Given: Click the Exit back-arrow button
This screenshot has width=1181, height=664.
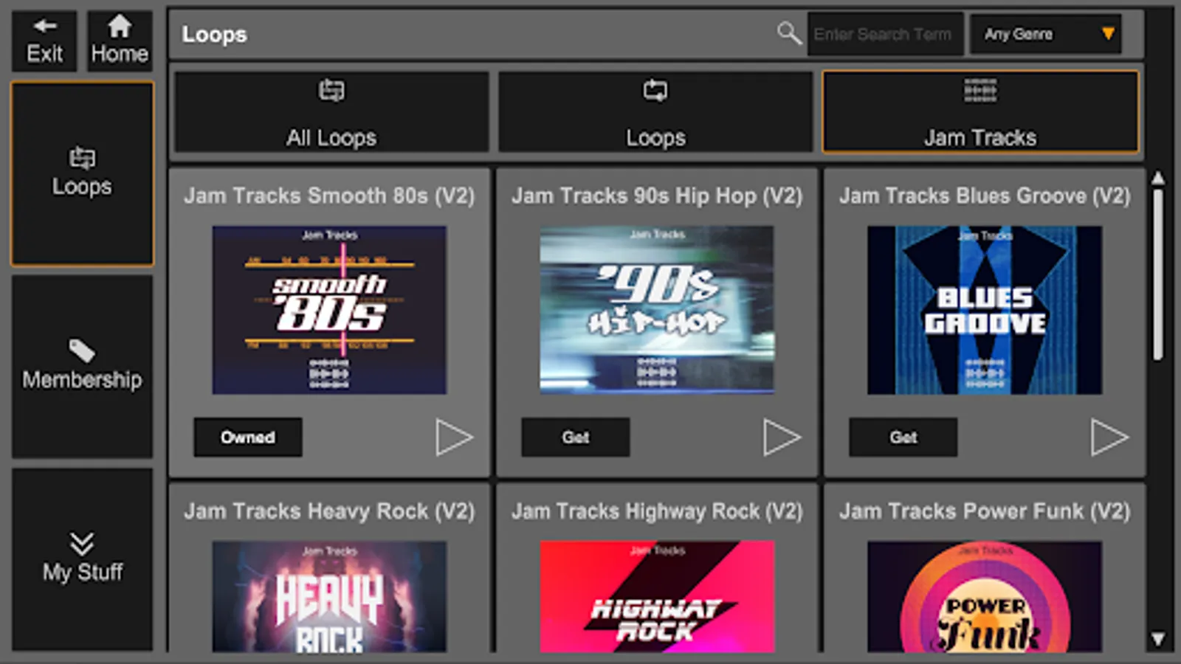Looking at the screenshot, I should [x=44, y=41].
